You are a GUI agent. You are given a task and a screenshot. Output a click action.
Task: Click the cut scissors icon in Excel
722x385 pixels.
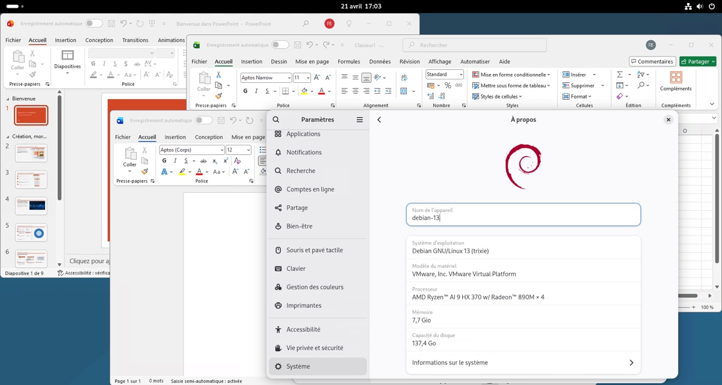click(x=218, y=74)
